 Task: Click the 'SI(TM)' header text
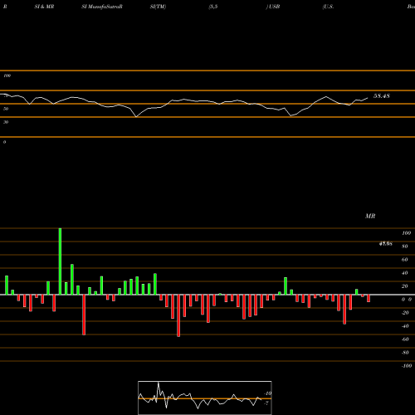tap(158, 7)
